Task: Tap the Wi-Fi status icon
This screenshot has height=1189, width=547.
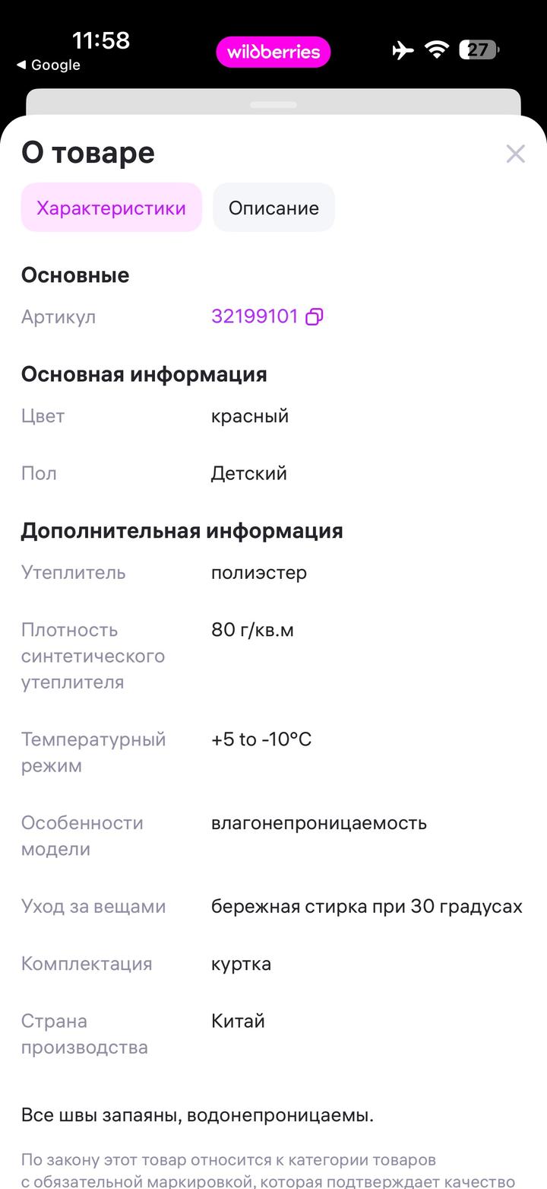Action: tap(437, 50)
